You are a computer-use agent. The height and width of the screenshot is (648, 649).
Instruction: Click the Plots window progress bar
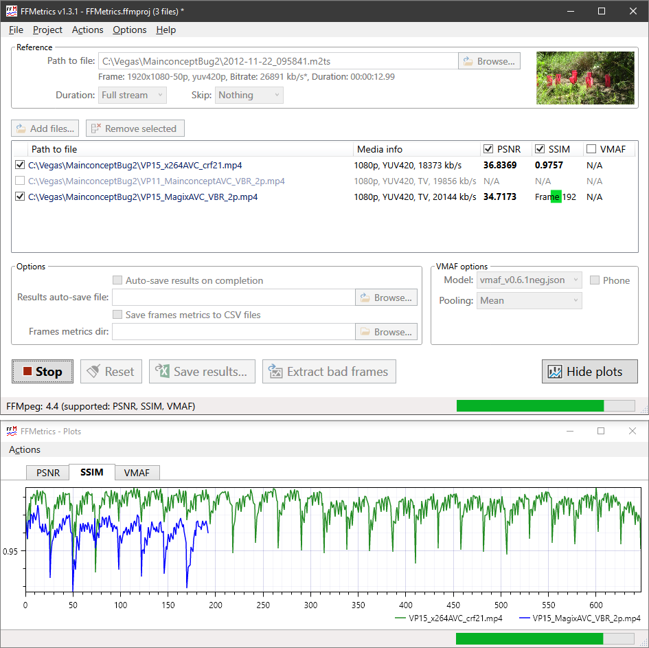545,638
